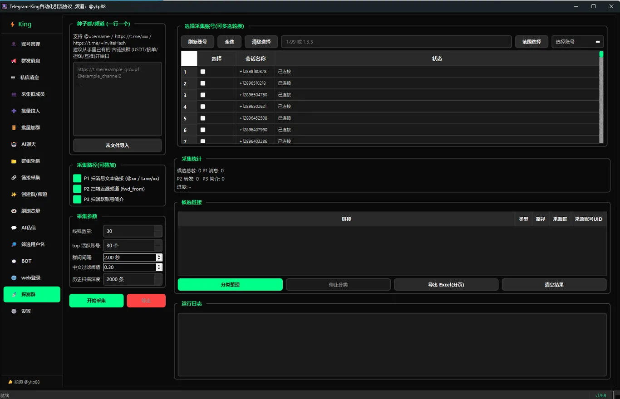Screen dimensions: 620x399
Task: Click the sparkle icon for 创建群/频道
Action: coord(14,194)
